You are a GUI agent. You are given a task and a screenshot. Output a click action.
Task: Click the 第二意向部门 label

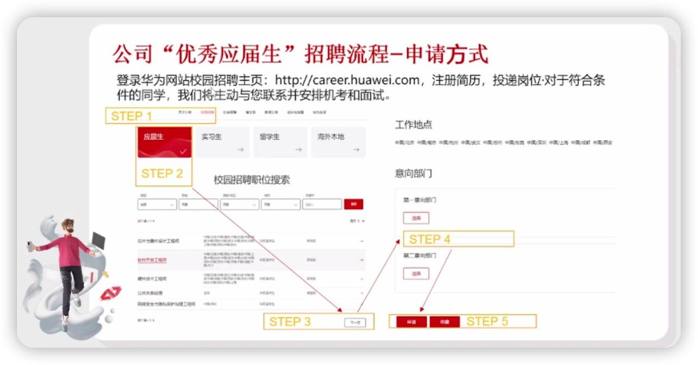click(x=419, y=255)
